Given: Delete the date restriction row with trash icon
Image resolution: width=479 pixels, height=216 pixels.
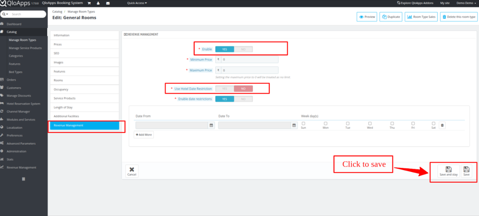Looking at the screenshot, I should coord(443,125).
